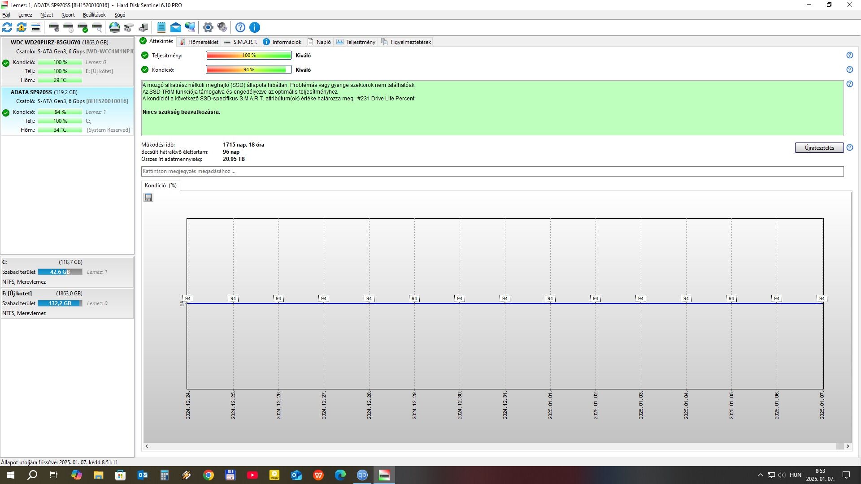The width and height of the screenshot is (861, 484).
Task: Click the Újratesztelés button
Action: pos(819,148)
